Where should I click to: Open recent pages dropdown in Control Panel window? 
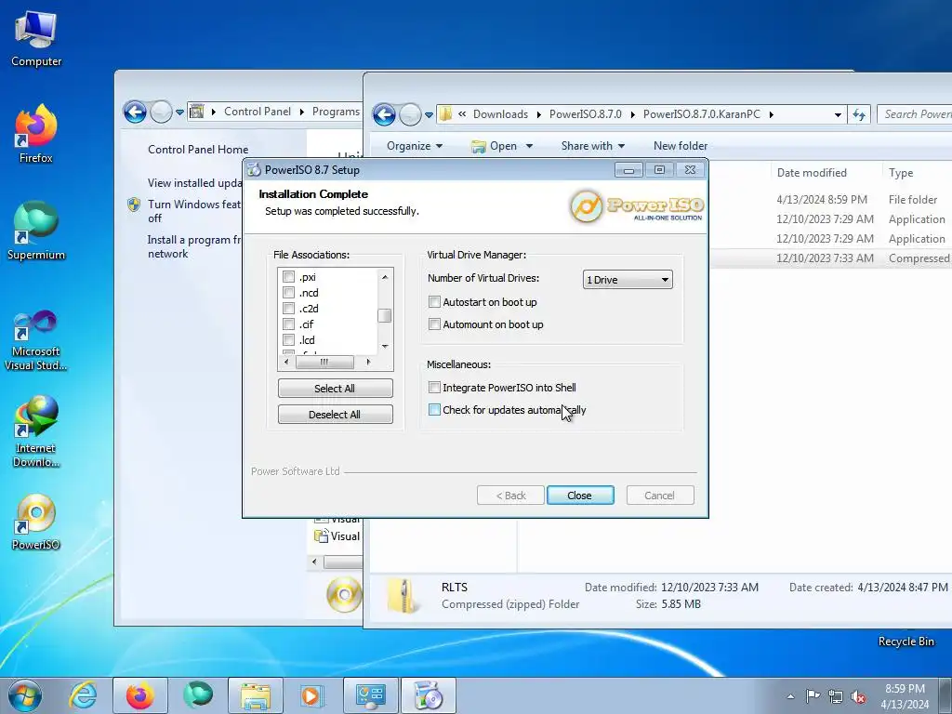(179, 112)
